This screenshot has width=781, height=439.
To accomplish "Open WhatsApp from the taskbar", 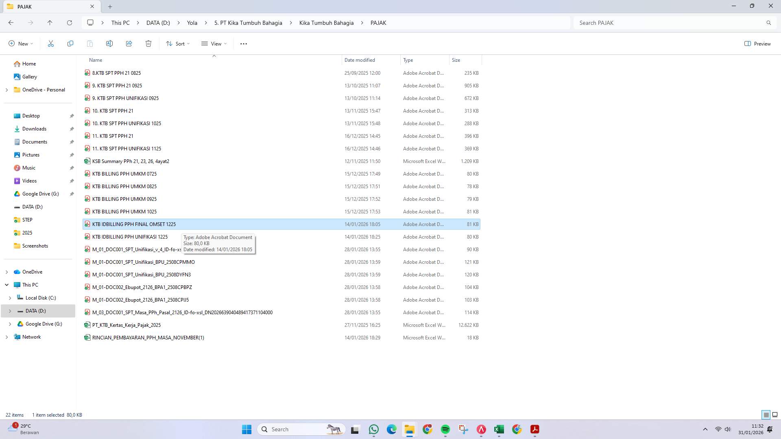I will (374, 429).
